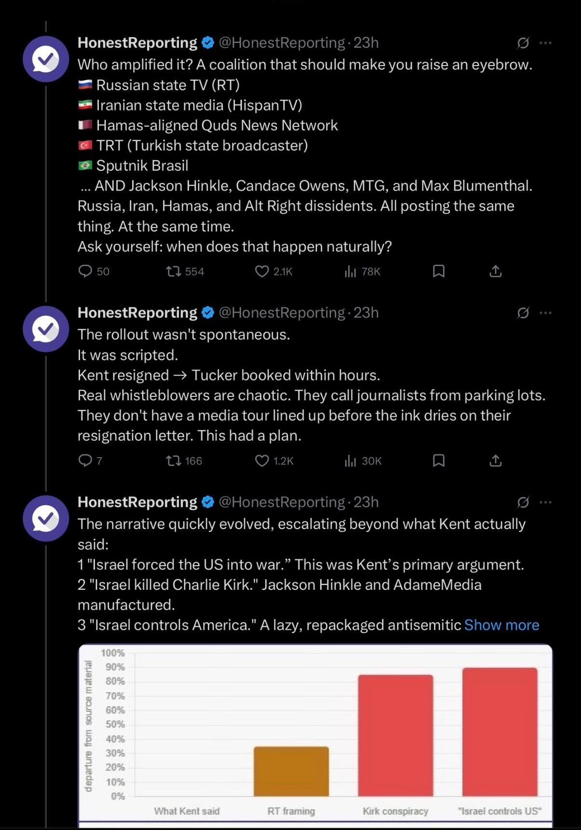Open Grok icon on first post
Screen dimensions: 581x830
(x=523, y=43)
